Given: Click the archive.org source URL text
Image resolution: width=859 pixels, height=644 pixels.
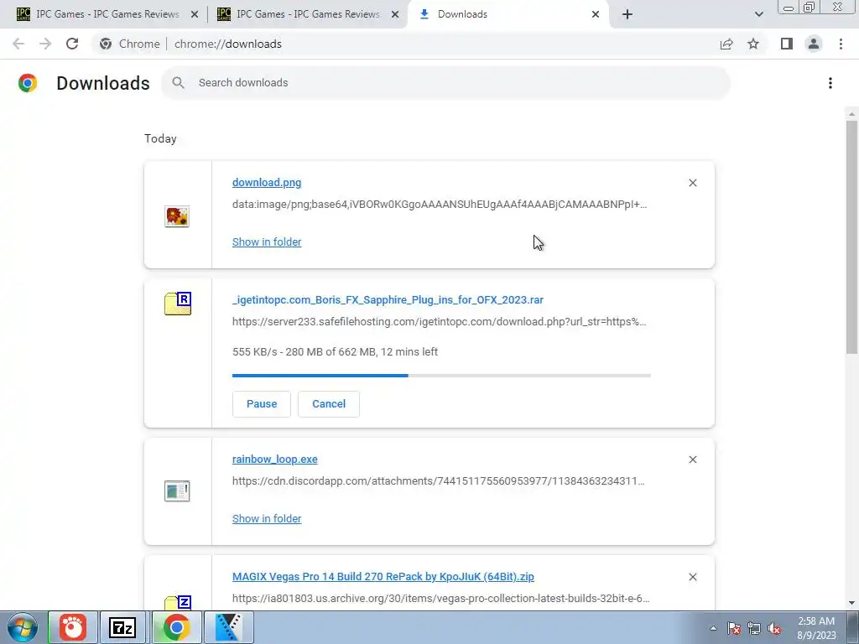Looking at the screenshot, I should click(441, 599).
